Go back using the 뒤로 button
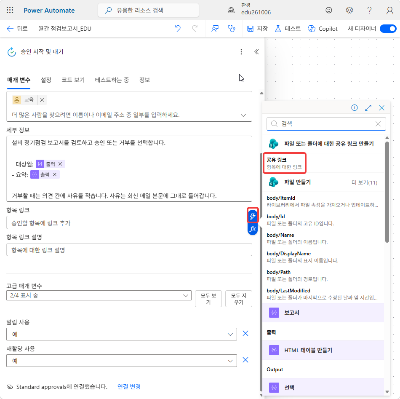 pos(17,29)
